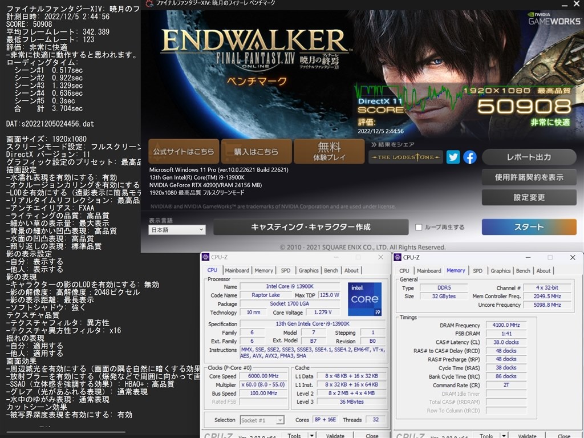584x438 pixels.
Task: Click Validate button in right CPU-Z
Action: coord(528,435)
